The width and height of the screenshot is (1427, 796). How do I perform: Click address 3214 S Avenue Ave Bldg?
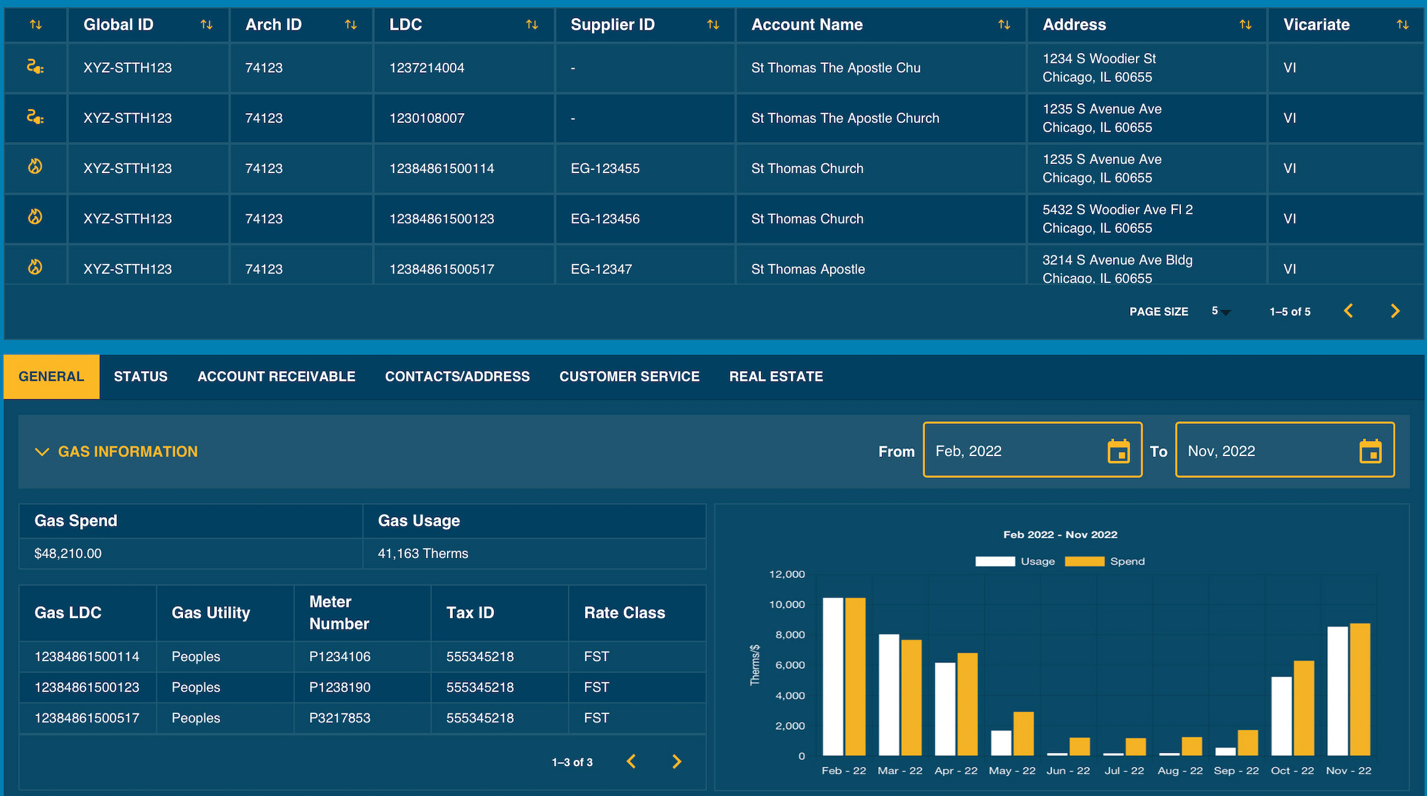pyautogui.click(x=1118, y=259)
